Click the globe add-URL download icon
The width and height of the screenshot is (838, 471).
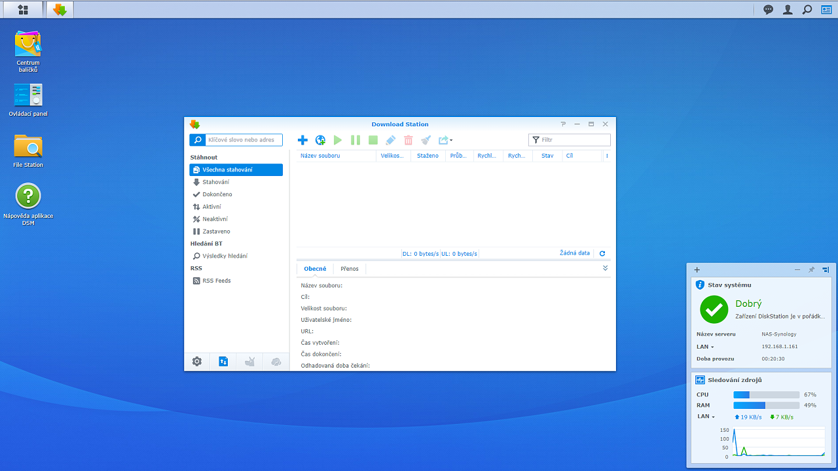[x=320, y=140]
